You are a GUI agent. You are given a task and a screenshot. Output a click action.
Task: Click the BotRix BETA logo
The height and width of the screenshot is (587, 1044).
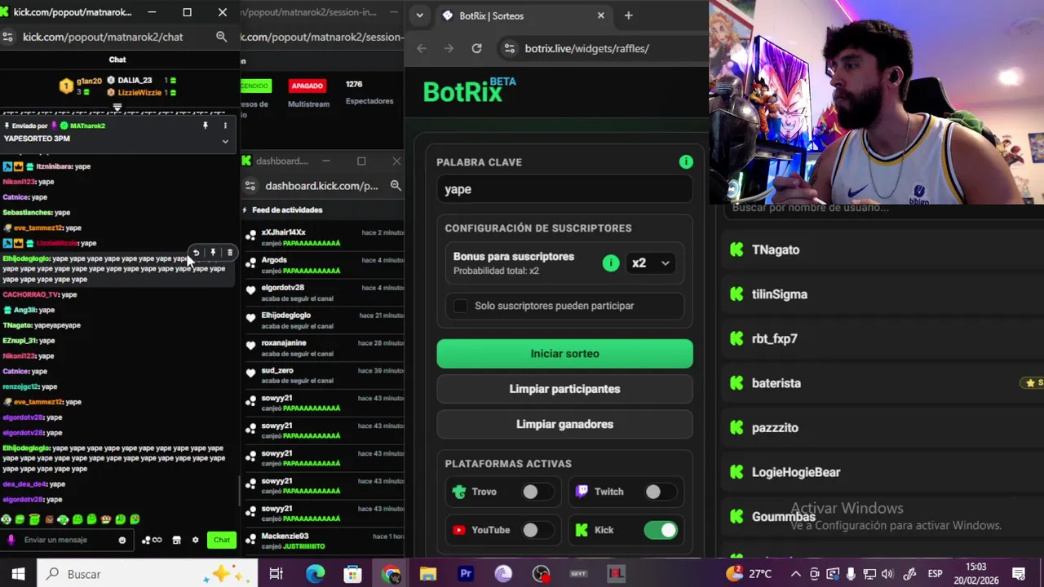click(x=469, y=90)
